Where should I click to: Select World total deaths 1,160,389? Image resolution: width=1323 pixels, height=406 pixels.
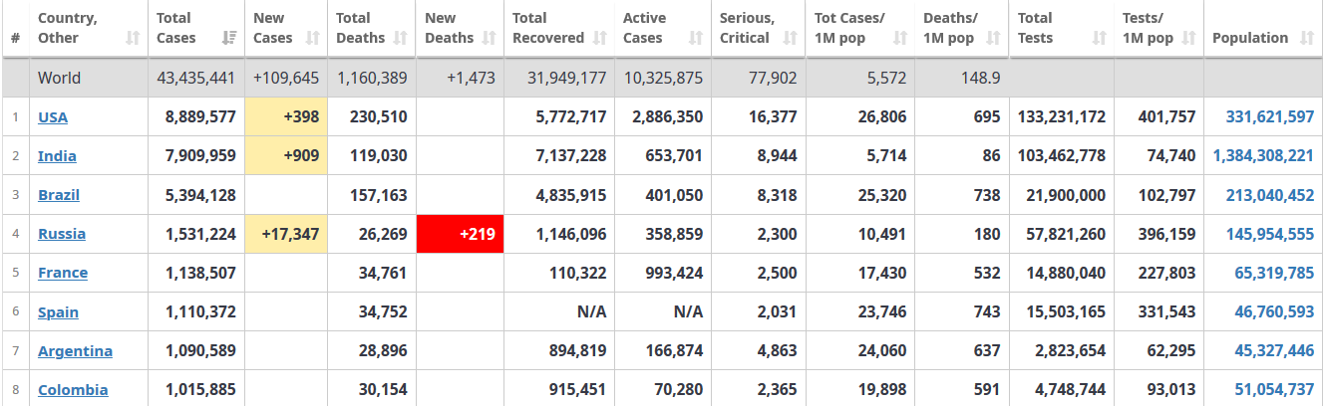tap(372, 78)
